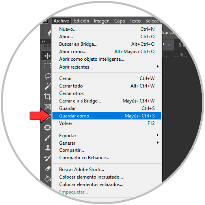The width and height of the screenshot is (205, 205).
Task: Click the Home icon in options bar
Action: 49,33
